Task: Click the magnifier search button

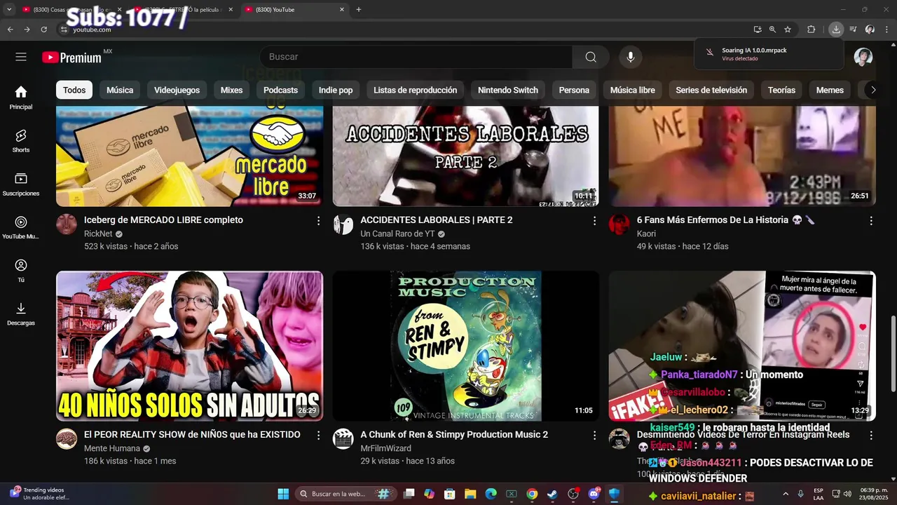Action: pos(591,57)
